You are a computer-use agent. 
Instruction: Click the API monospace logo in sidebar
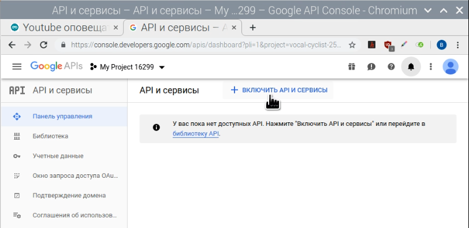click(17, 91)
